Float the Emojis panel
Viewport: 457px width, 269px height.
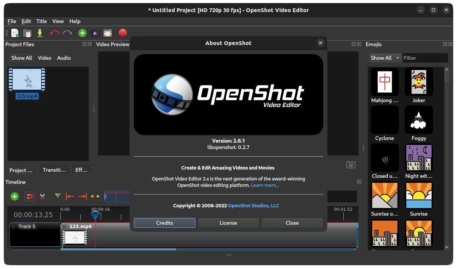point(445,44)
